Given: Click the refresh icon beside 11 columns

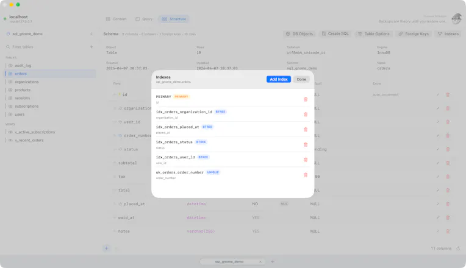Looking at the screenshot, I should 458,249.
